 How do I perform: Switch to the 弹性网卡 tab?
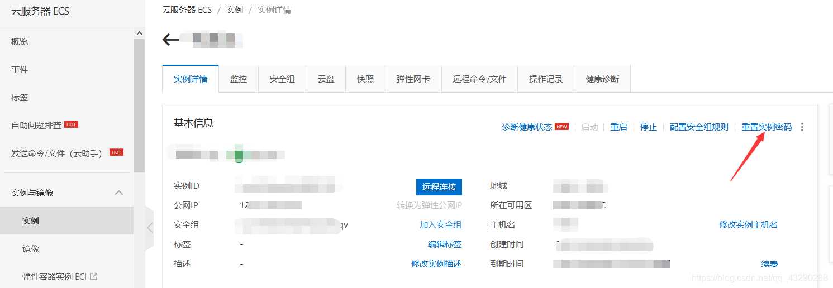[413, 79]
